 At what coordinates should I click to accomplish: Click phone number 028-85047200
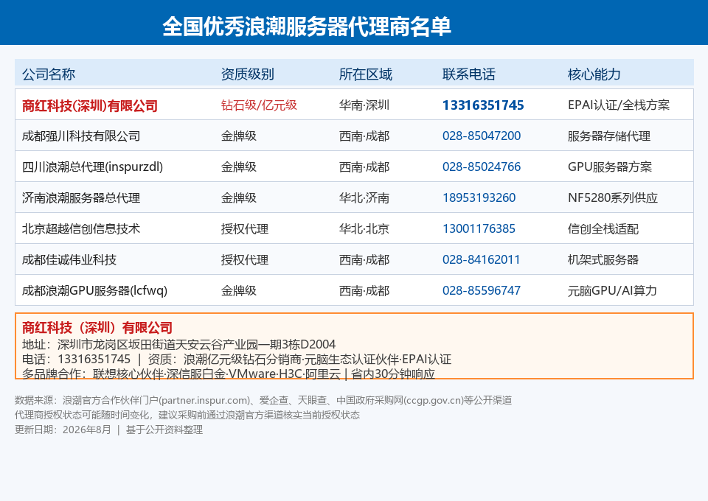tap(482, 136)
